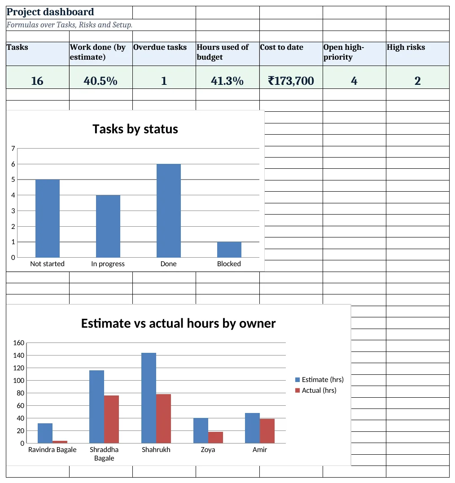This screenshot has height=483, width=455.
Task: Click Zoya's blue estimate bar
Action: click(201, 430)
